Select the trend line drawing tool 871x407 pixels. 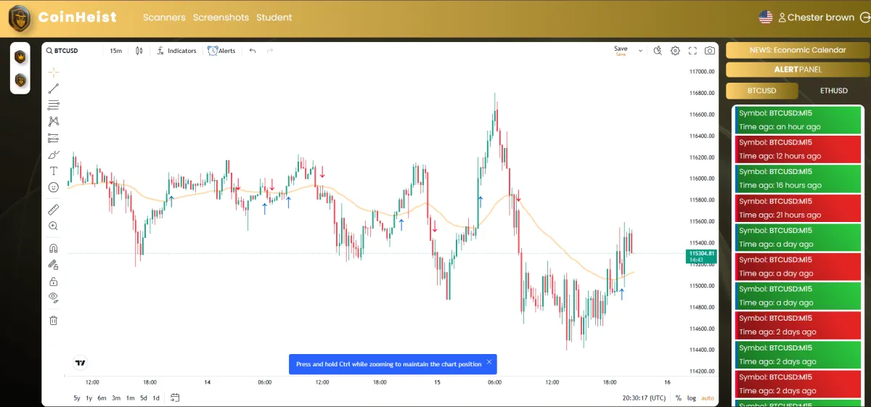tap(54, 89)
